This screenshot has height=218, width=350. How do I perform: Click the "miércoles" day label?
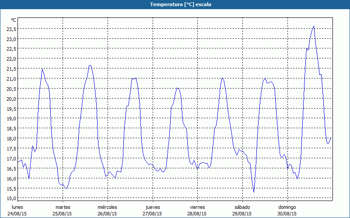pyautogui.click(x=107, y=207)
